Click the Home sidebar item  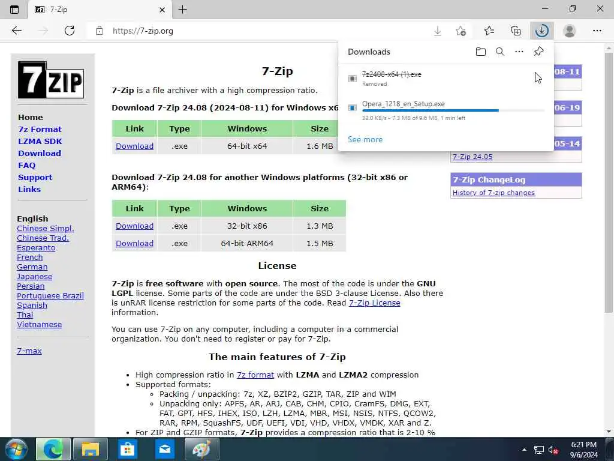(x=30, y=117)
